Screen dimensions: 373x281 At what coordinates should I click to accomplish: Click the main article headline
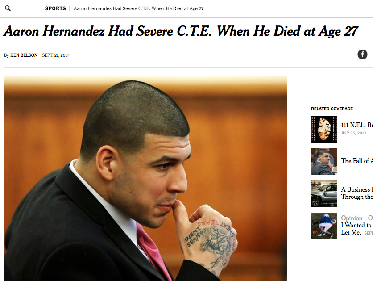click(181, 31)
